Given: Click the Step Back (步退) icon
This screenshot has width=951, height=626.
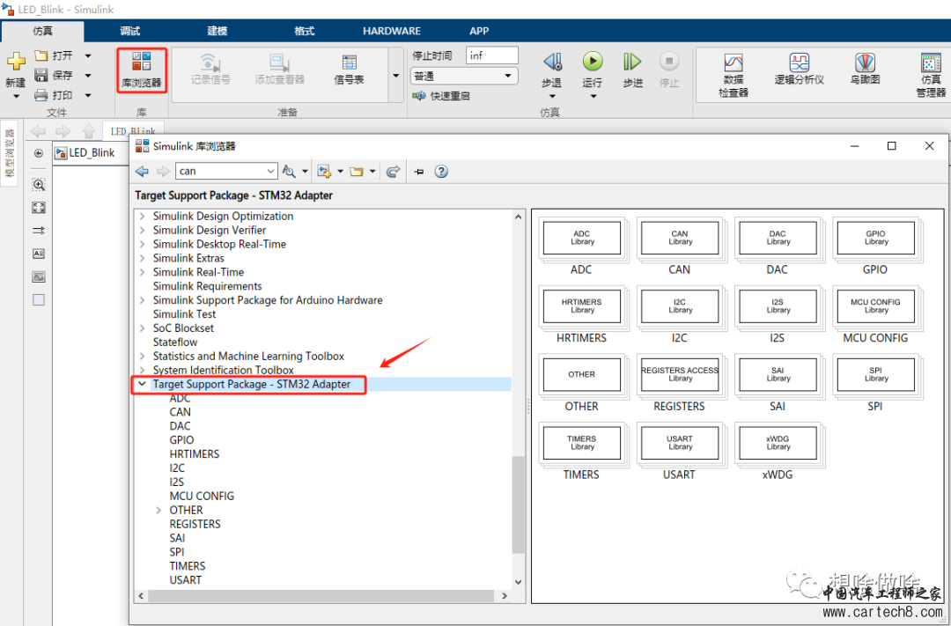Looking at the screenshot, I should (552, 62).
